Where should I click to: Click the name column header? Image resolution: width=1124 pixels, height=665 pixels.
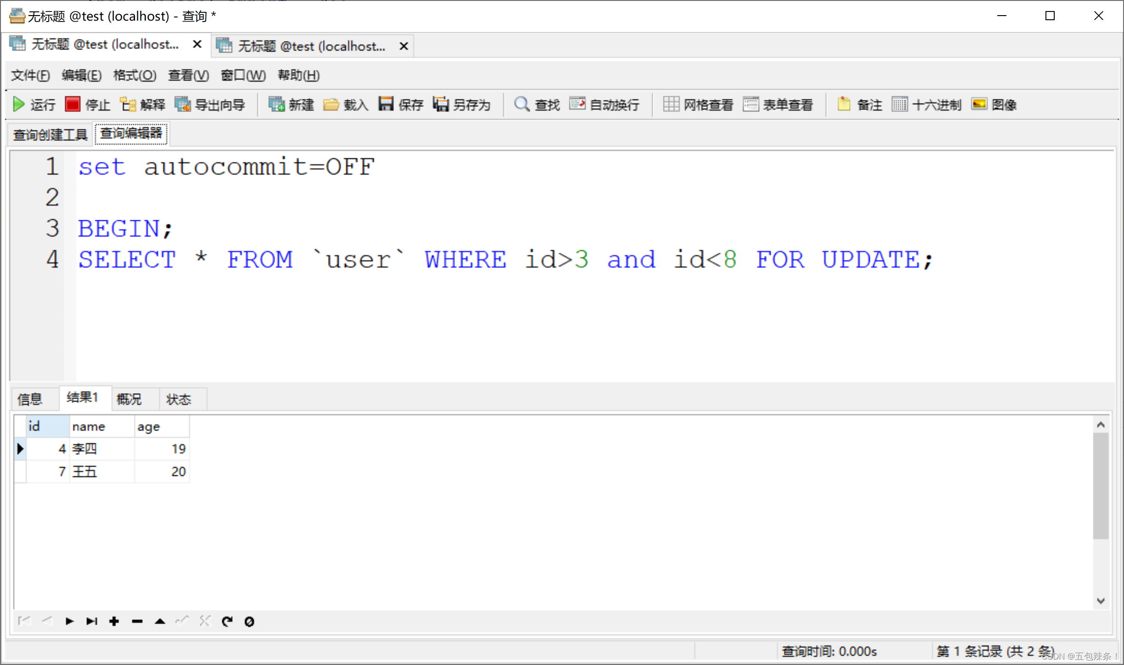[102, 426]
